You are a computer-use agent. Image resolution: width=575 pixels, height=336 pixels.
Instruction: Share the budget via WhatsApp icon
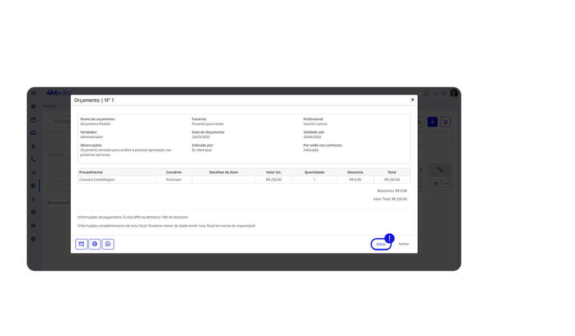tap(108, 244)
